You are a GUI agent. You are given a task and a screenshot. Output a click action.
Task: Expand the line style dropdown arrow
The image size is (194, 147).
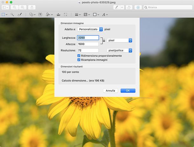80,15
